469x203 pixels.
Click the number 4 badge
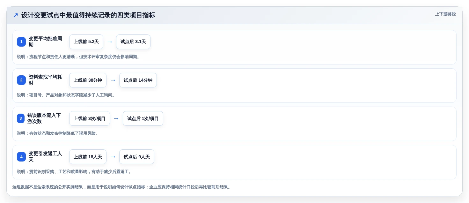[21, 157]
